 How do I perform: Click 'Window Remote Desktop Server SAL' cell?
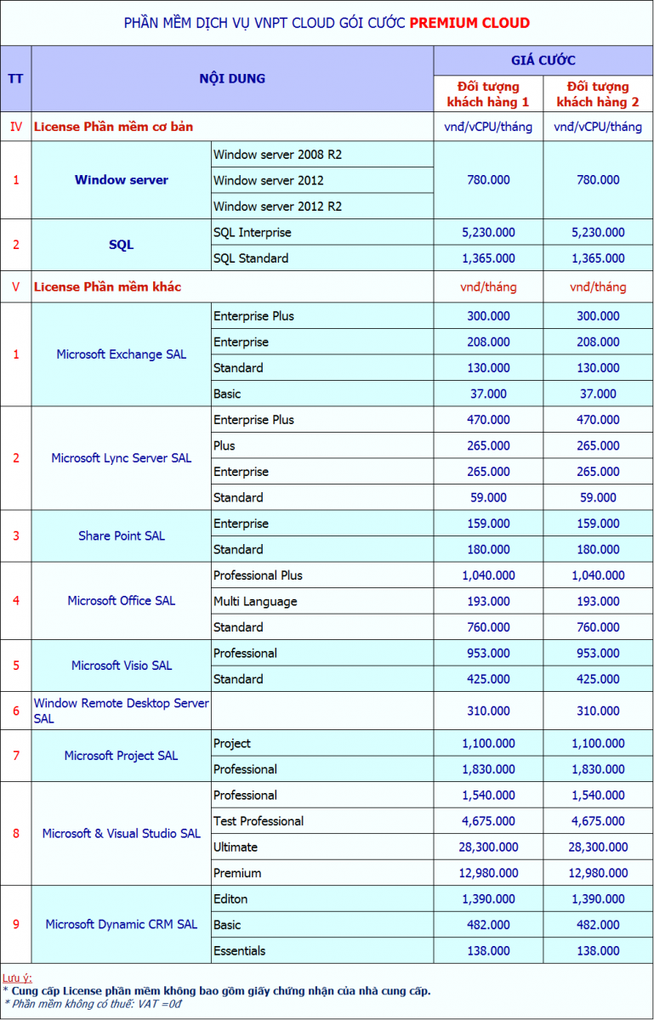(122, 711)
